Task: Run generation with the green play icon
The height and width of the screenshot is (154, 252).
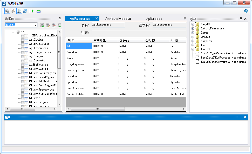Action: [32, 11]
